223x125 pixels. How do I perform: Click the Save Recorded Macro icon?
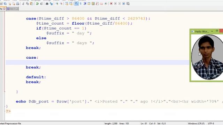point(128,4)
